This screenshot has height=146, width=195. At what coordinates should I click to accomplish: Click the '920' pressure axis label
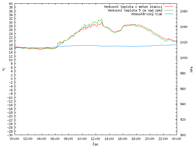click(183, 120)
